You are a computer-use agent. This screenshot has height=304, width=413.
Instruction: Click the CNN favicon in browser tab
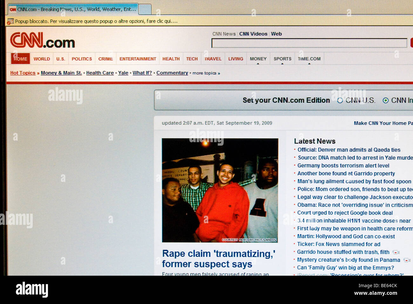pyautogui.click(x=13, y=10)
